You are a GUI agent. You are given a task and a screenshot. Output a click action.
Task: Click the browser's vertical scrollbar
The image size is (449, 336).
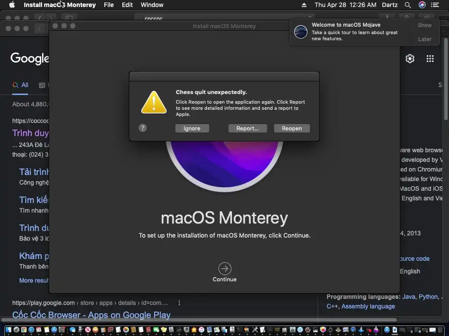tap(445, 79)
